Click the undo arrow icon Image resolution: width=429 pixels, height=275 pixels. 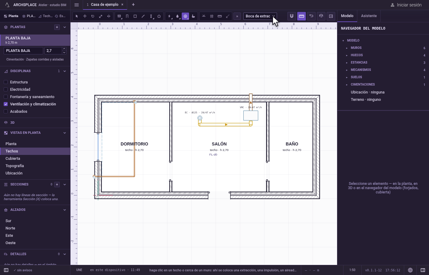pyautogui.click(x=311, y=16)
